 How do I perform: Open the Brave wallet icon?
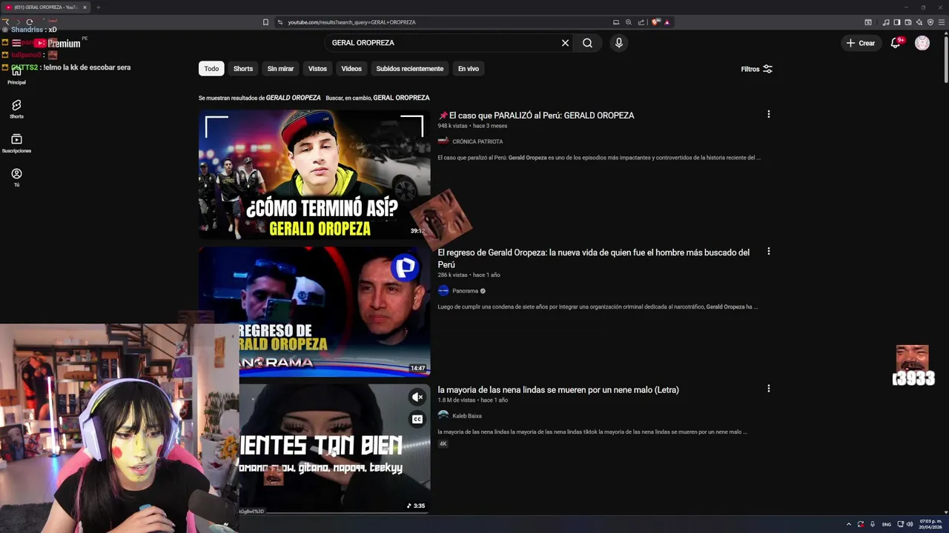click(908, 22)
